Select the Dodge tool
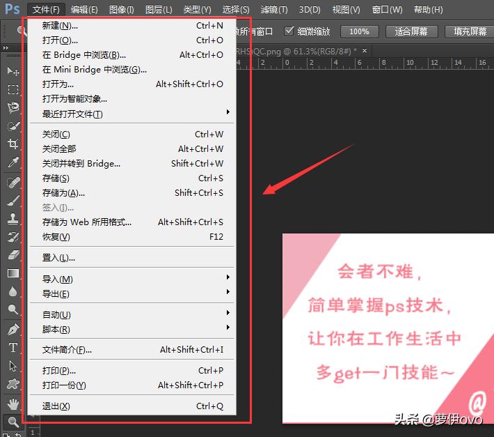494x437 pixels. pos(13,309)
